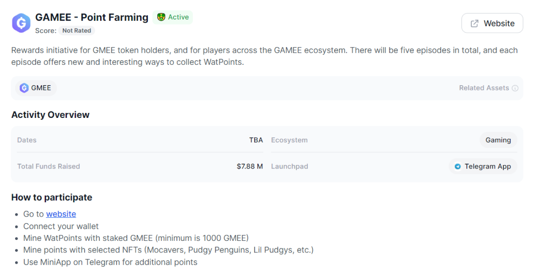
Task: Select the Gaming ecosystem tag
Action: click(x=498, y=140)
